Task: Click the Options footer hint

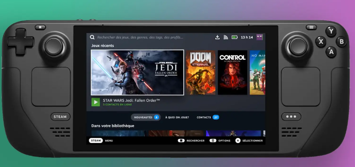Action: tap(220, 141)
